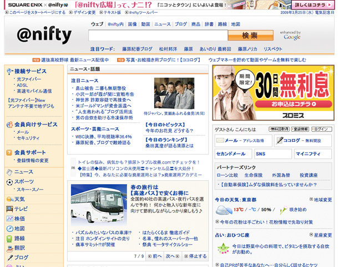Click the 次へ next slide control

pyautogui.click(x=173, y=256)
